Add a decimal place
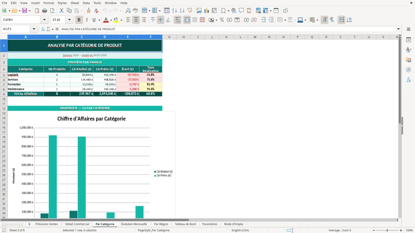The width and height of the screenshot is (415, 233). click(x=247, y=20)
